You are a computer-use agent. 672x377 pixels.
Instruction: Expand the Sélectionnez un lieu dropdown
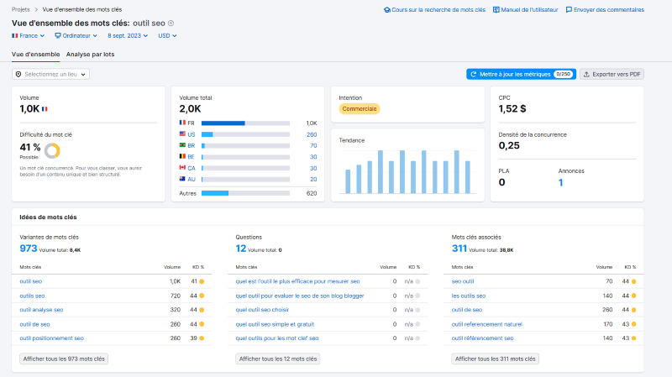tap(50, 74)
